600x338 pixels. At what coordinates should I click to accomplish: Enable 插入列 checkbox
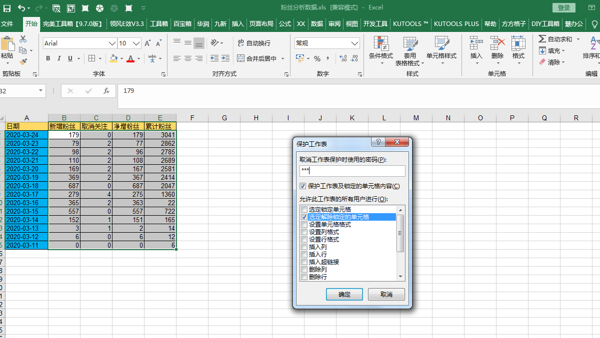click(x=304, y=247)
